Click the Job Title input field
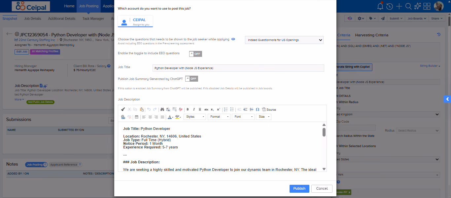451x198 pixels. tap(238, 68)
